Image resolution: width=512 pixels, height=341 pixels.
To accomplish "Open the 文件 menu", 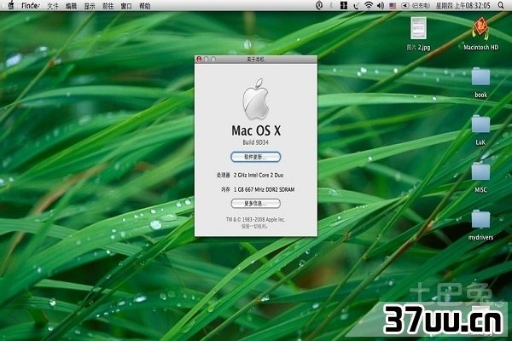I will tap(53, 6).
